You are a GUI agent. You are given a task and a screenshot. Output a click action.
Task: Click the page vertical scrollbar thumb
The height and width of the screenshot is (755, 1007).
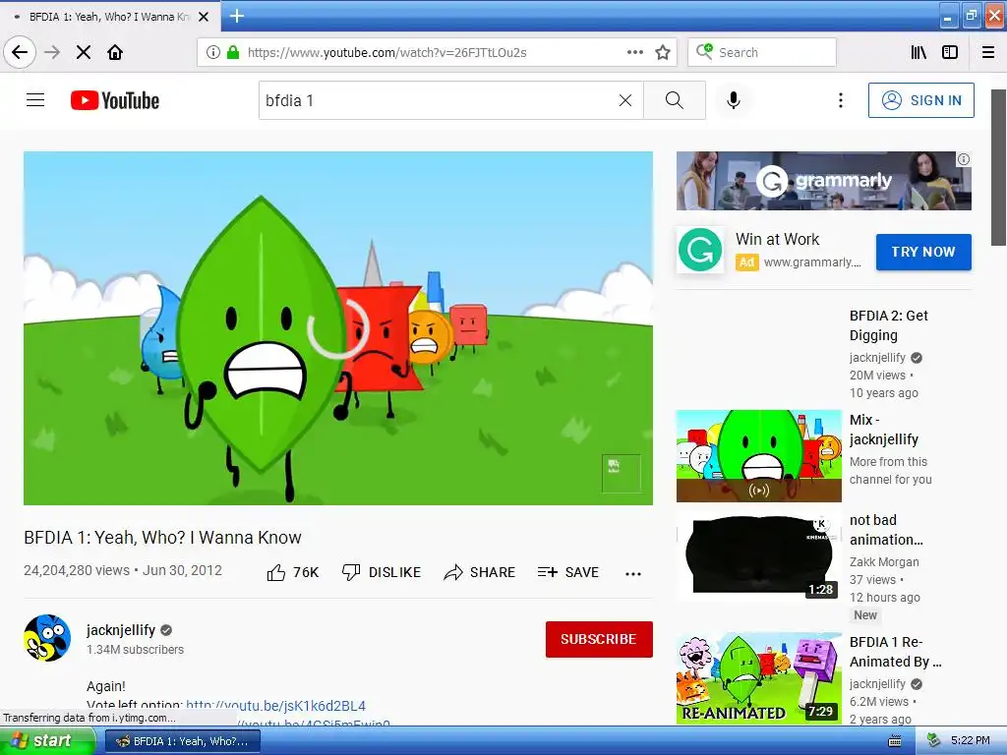click(x=998, y=167)
